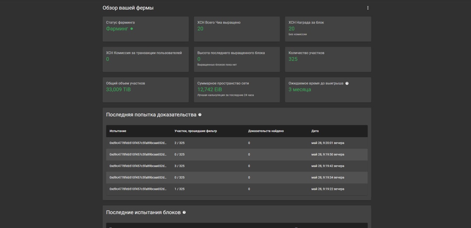
Task: Click the 33,009 TiB total plot size
Action: pyautogui.click(x=118, y=90)
